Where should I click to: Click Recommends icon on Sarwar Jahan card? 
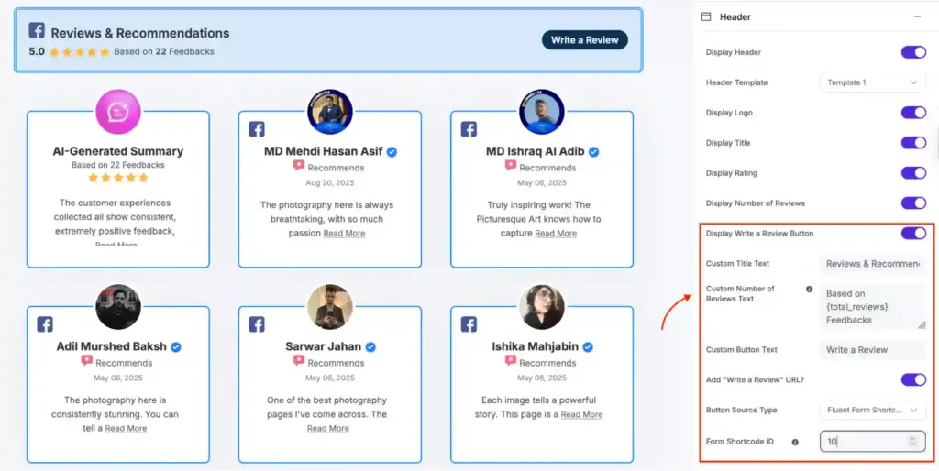click(x=299, y=361)
